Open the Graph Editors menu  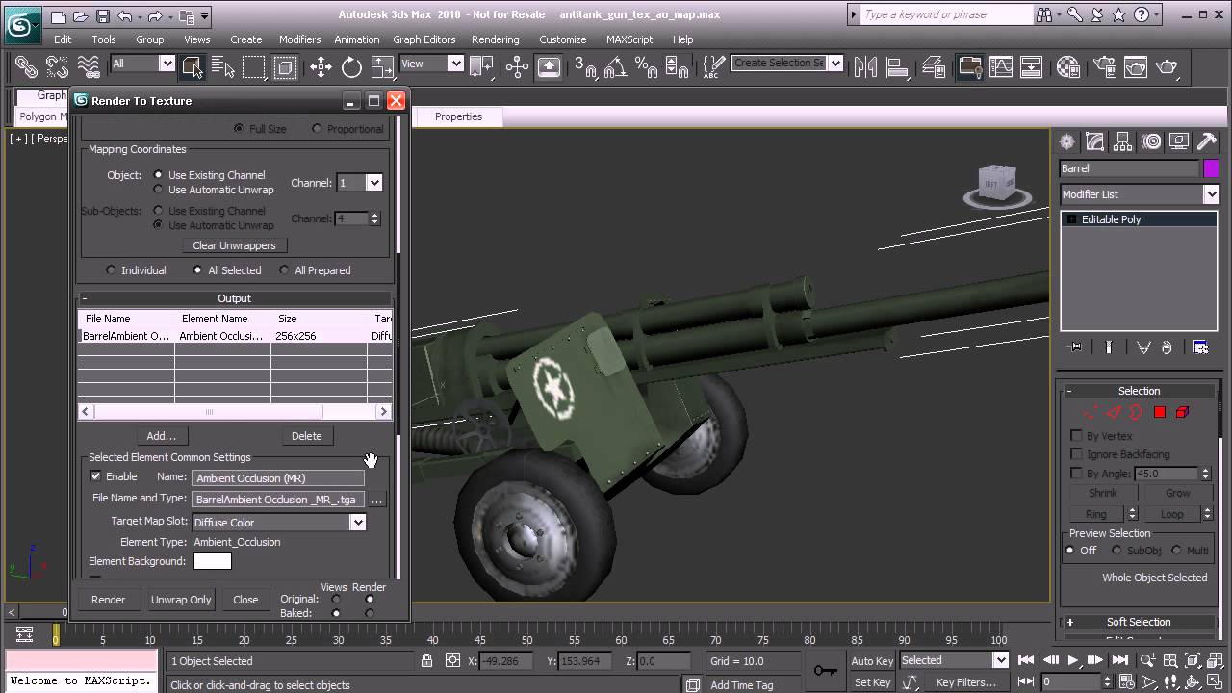(x=423, y=39)
